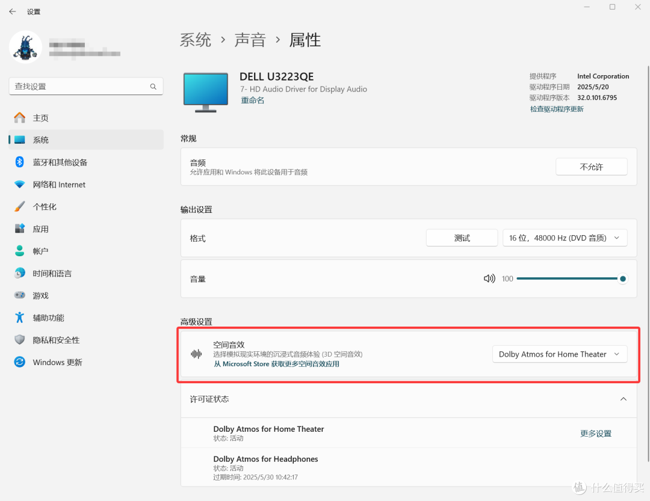Screen dimensions: 650x501
Task: Click the Apps (应用) icon in the sidebar
Action: tap(19, 229)
